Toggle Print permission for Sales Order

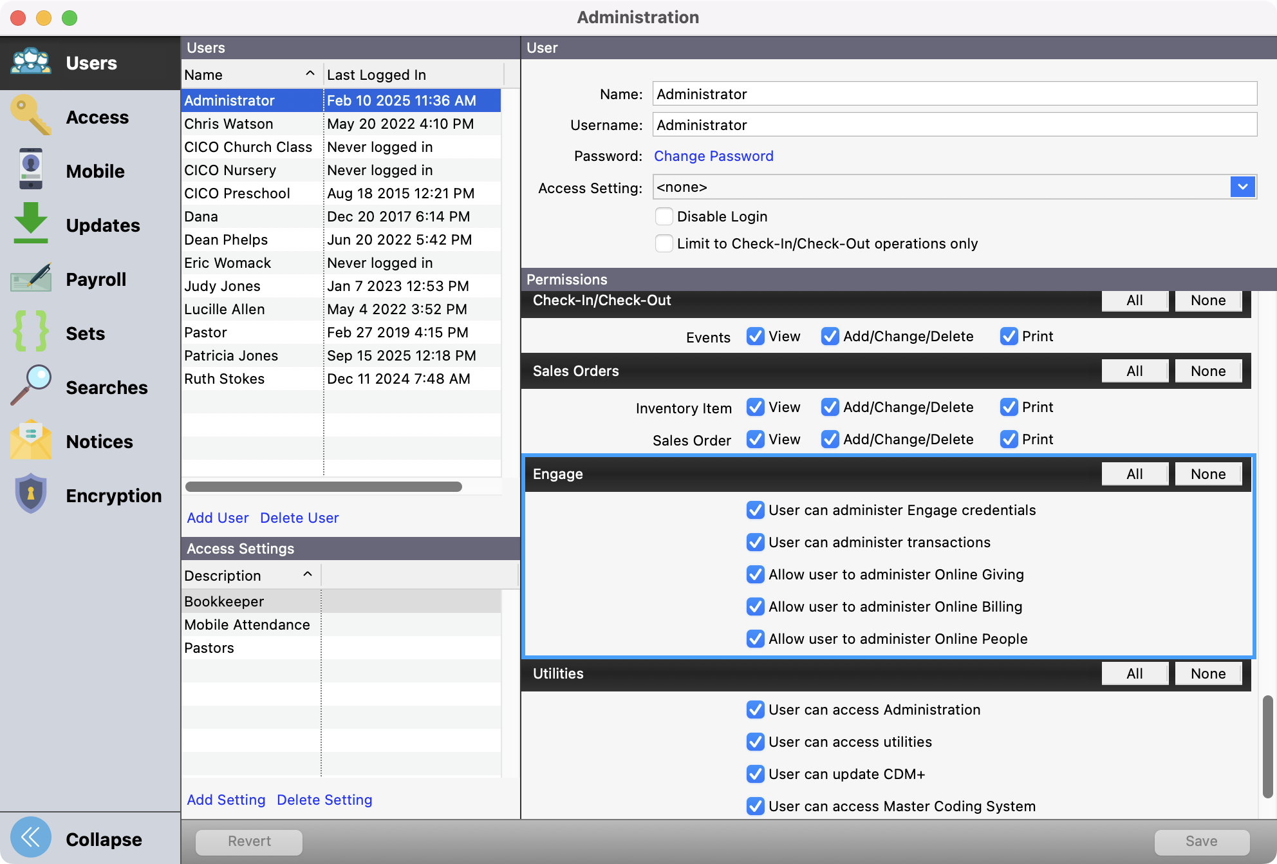point(1008,439)
